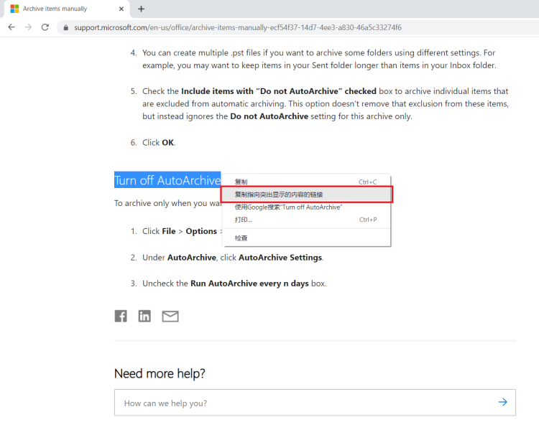Open a new tab with the plus button
This screenshot has width=539, height=422.
(141, 9)
